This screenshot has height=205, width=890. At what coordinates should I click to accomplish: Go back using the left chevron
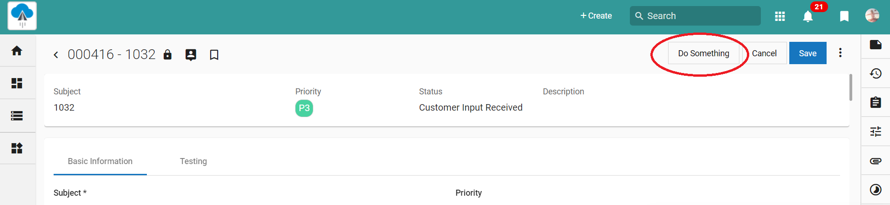[56, 55]
